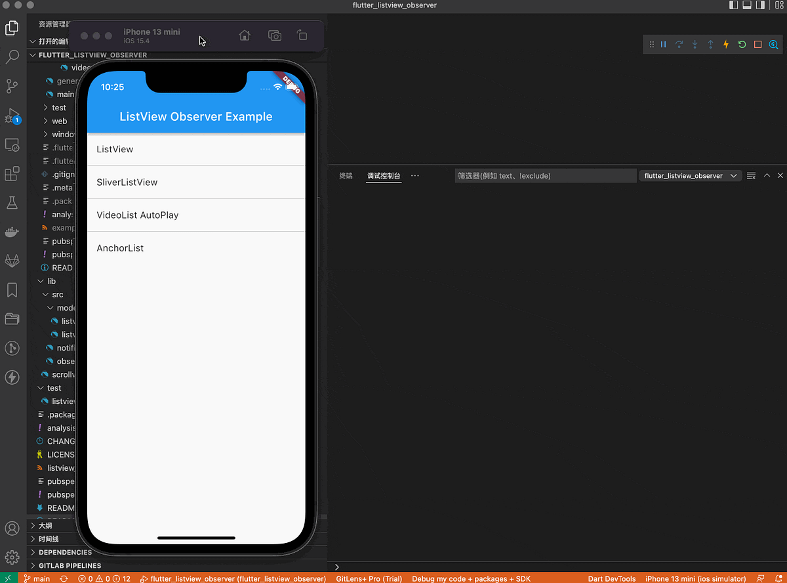
Task: Open Dart DevTools via the magnifier icon
Action: [773, 44]
